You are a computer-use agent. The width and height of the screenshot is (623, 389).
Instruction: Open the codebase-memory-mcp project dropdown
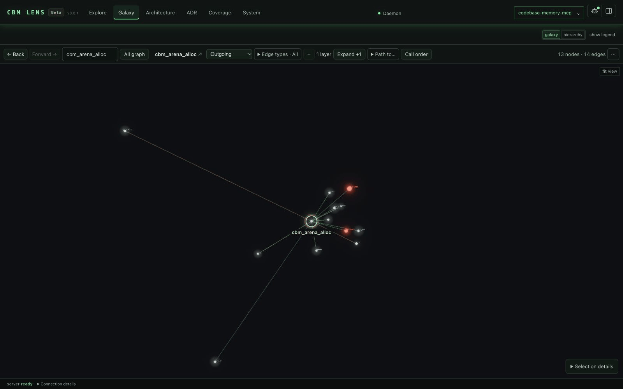coord(549,13)
